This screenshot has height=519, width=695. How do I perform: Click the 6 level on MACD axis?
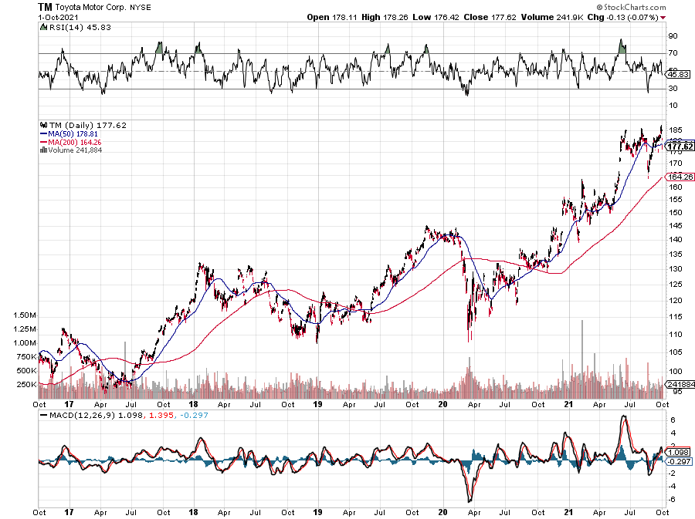pos(673,420)
